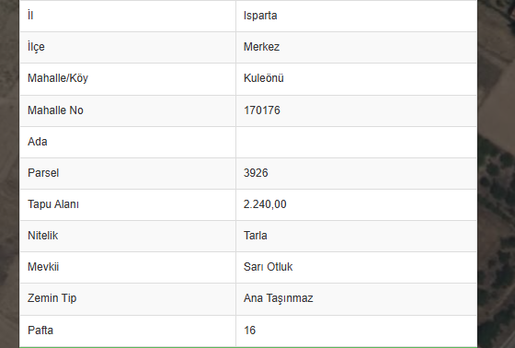
Task: Select Parsel number 3926
Action: 256,173
